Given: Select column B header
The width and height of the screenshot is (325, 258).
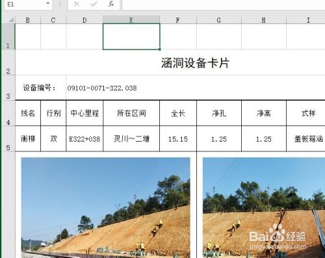Looking at the screenshot, I should point(28,20).
